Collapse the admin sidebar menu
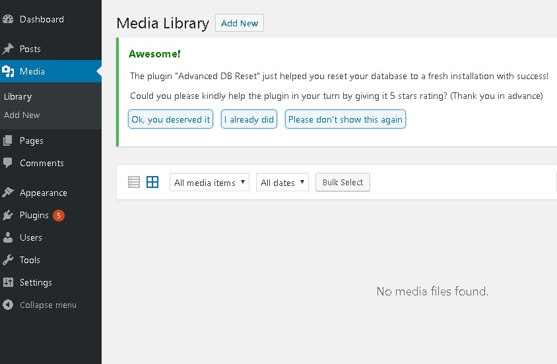 pos(40,305)
